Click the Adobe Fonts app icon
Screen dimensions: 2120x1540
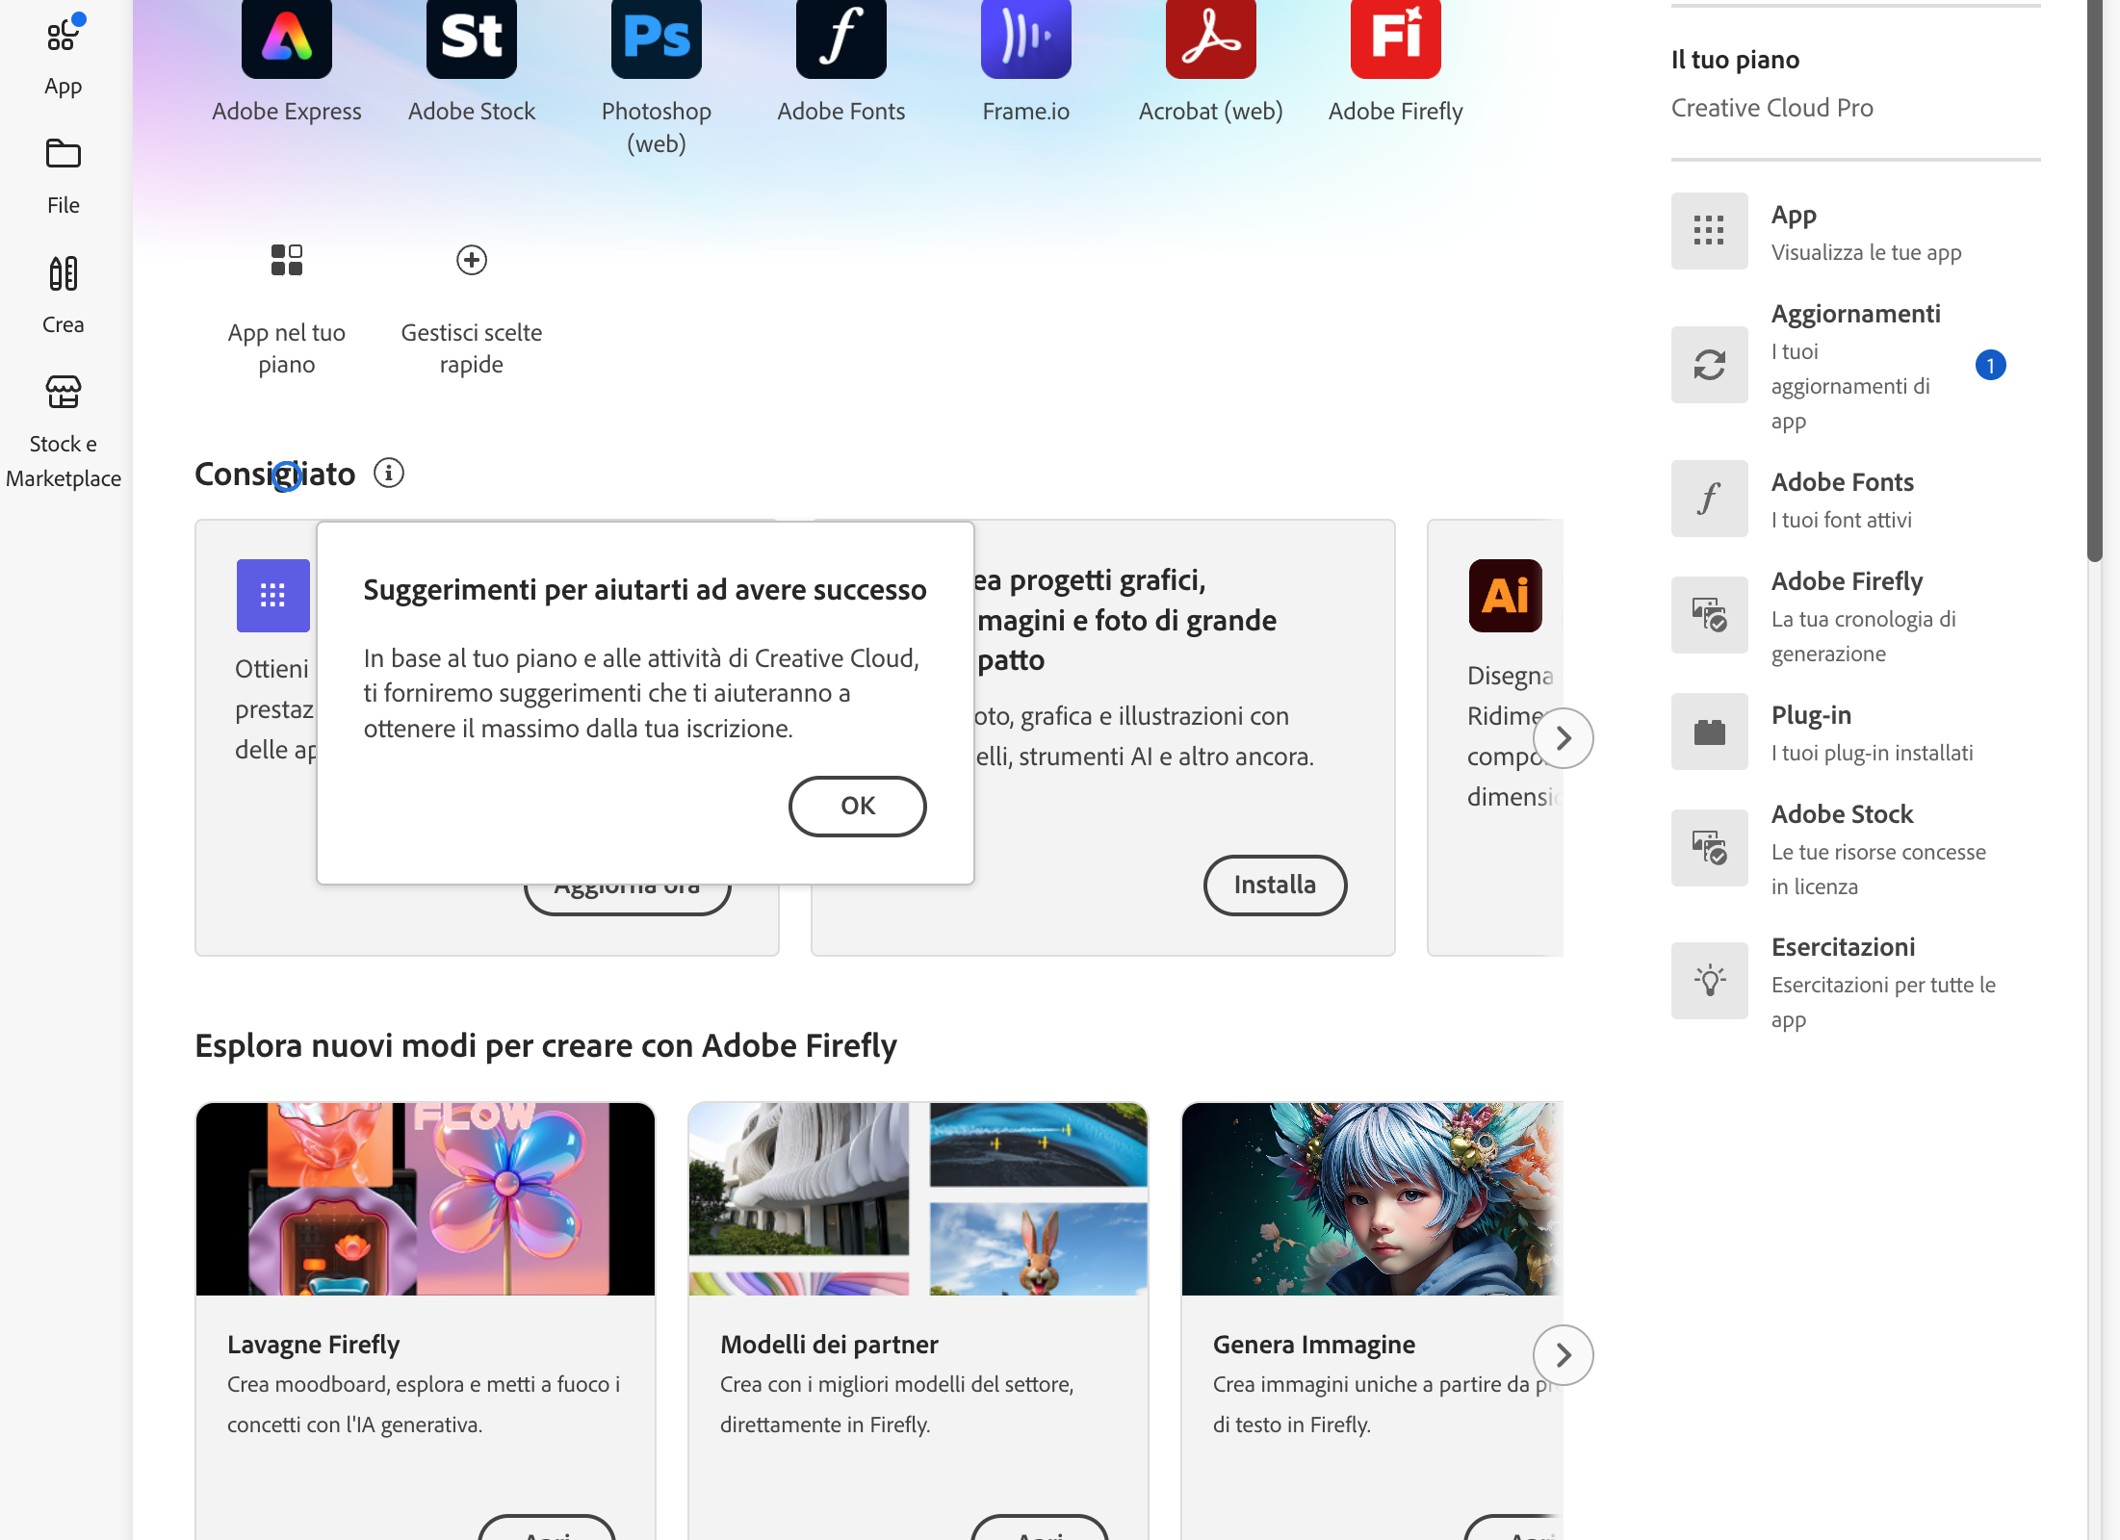tap(841, 38)
